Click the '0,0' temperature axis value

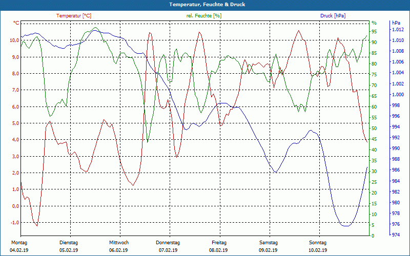tap(15, 206)
